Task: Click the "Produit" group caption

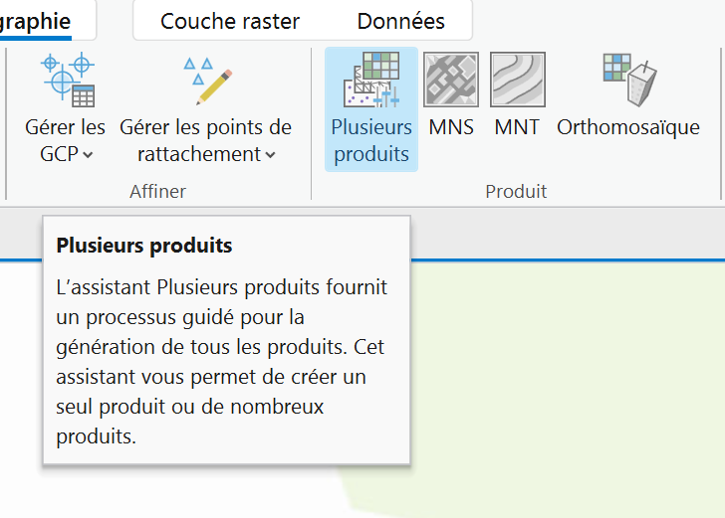Action: click(x=516, y=191)
